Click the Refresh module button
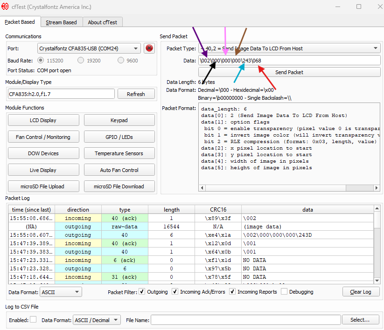Screen dimensions: 384x330 (136, 94)
